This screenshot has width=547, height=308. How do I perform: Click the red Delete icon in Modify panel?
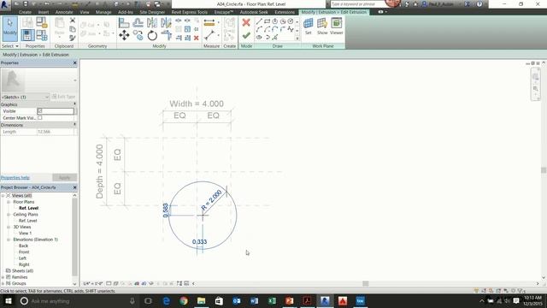tap(197, 38)
